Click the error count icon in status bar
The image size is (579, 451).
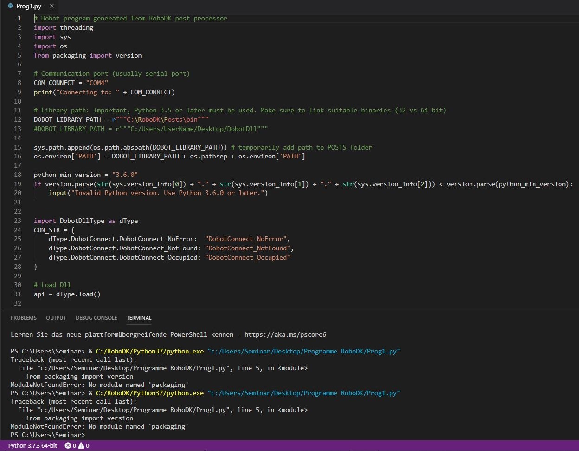[68, 445]
